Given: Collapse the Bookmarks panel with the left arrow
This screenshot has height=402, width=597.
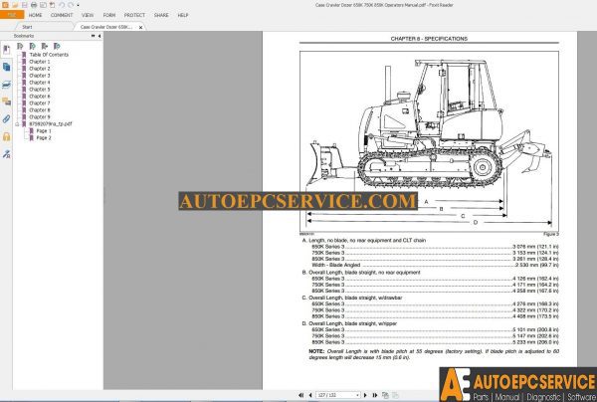Looking at the screenshot, I should click(99, 36).
